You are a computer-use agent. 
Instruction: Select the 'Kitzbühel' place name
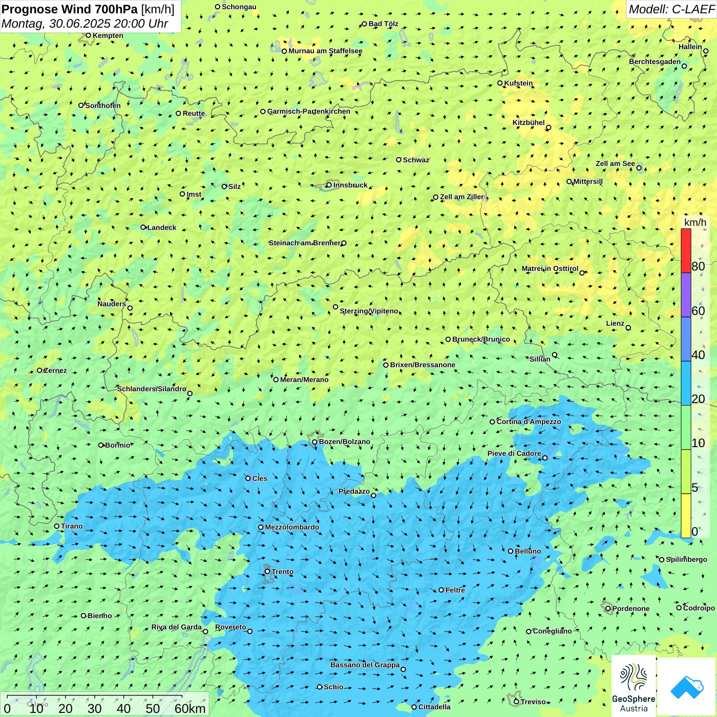click(x=529, y=122)
